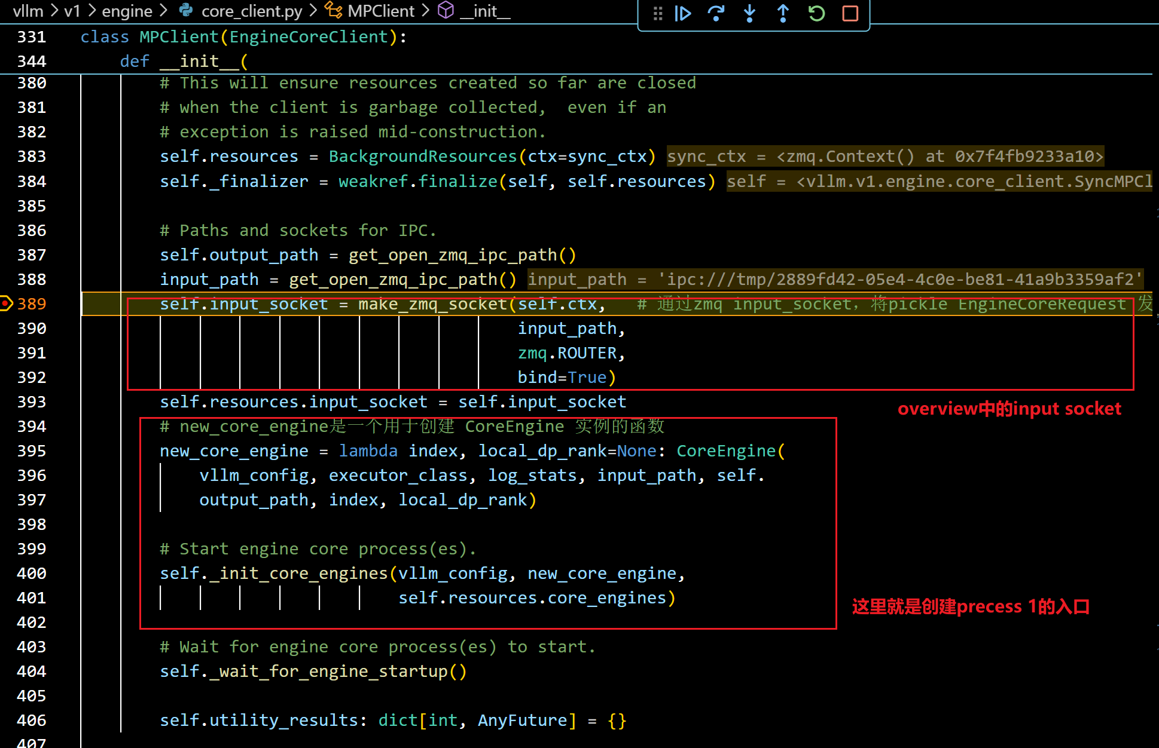Open the core_client.py breadcrumb dropdown
This screenshot has height=748, width=1159.
[252, 11]
